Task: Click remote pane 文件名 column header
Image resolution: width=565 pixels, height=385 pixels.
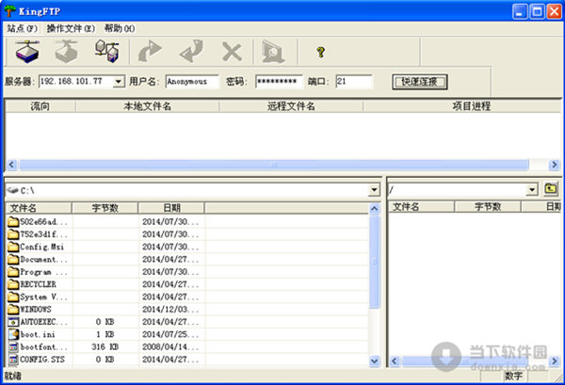Action: (x=421, y=206)
